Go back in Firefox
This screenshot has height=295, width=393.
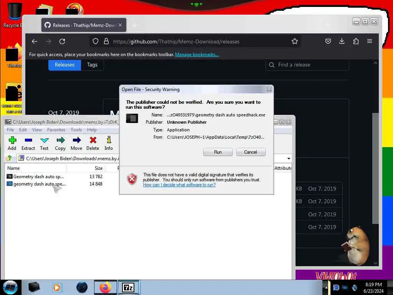[x=35, y=41]
